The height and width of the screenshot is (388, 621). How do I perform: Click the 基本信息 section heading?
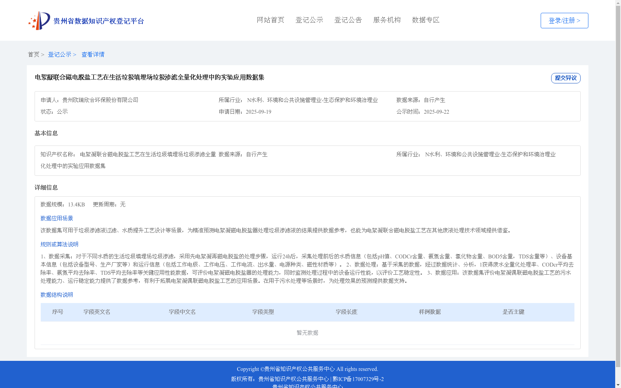(46, 133)
